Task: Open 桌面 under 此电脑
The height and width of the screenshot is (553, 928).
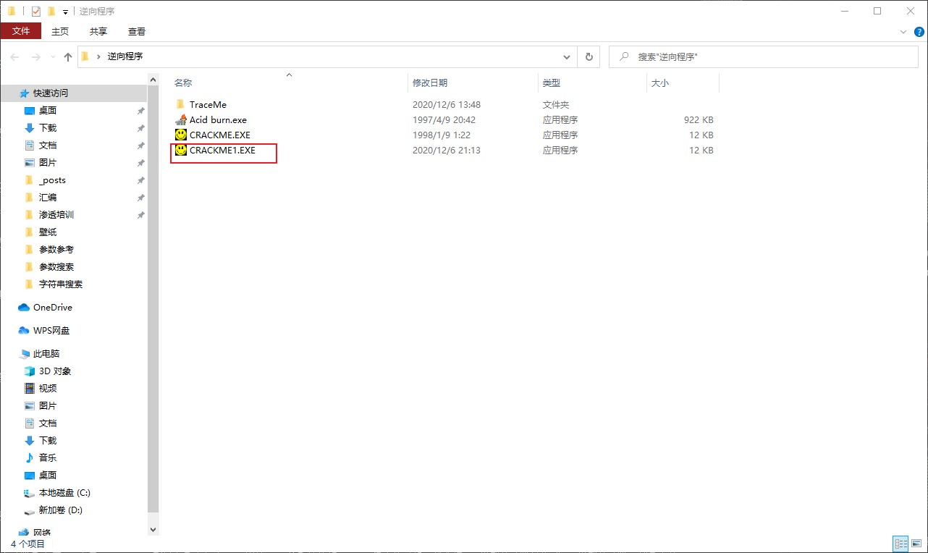Action: 48,476
